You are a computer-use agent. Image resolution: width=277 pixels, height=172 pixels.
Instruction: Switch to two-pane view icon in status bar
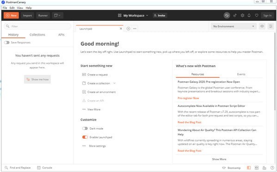[257, 168]
